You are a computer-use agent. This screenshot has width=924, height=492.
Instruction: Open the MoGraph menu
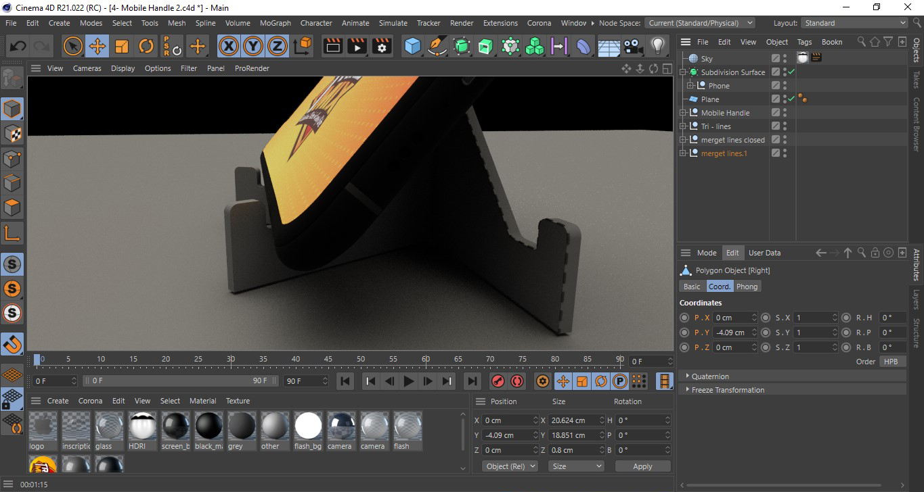275,22
